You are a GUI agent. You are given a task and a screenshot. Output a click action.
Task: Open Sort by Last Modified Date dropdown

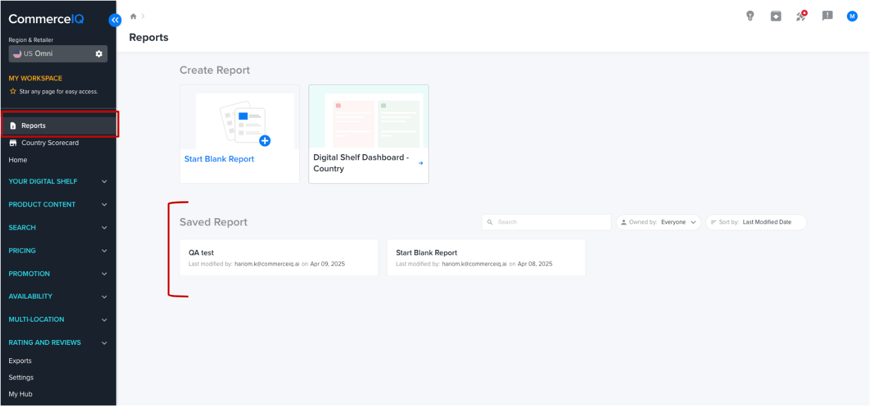756,222
